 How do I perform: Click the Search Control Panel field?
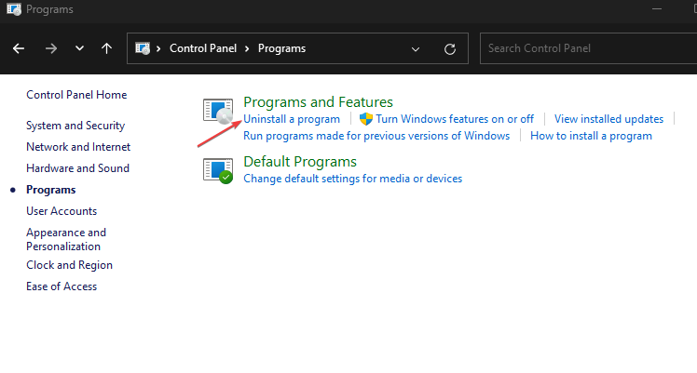[x=588, y=48]
